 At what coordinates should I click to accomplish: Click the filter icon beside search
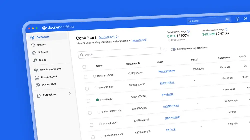tap(165, 50)
